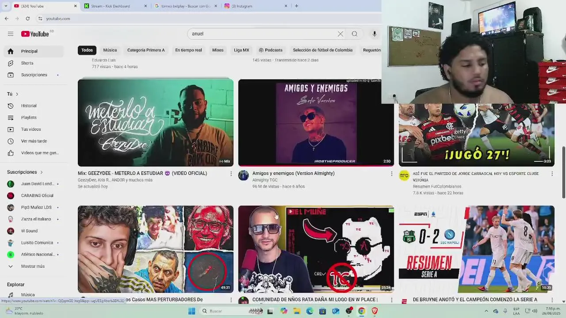This screenshot has height=318, width=566.
Task: Click the page vertical scrollbar thumb
Action: click(563, 172)
